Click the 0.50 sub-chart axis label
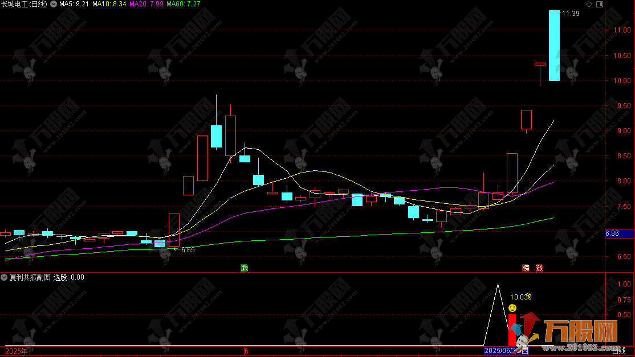 624,314
